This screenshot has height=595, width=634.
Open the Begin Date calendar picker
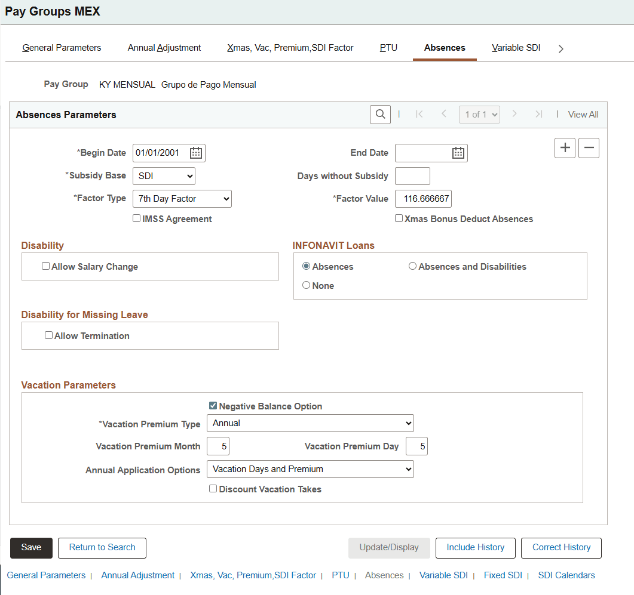(x=195, y=152)
